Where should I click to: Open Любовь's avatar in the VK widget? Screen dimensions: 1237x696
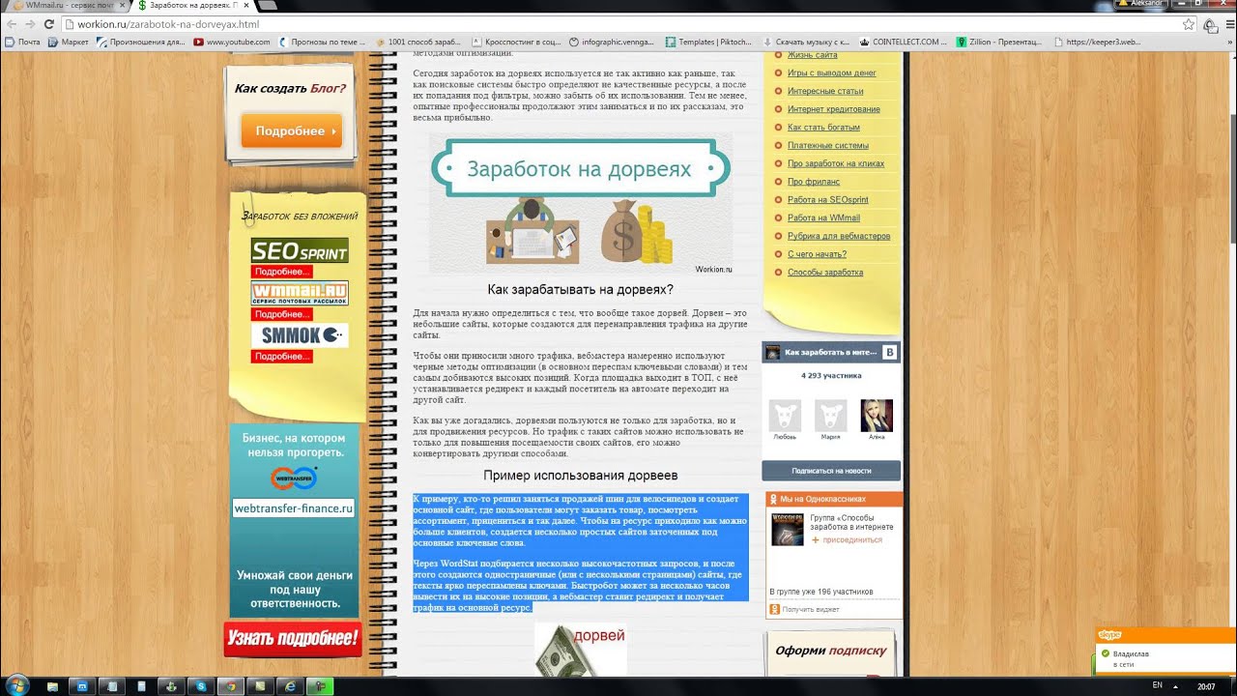[785, 416]
